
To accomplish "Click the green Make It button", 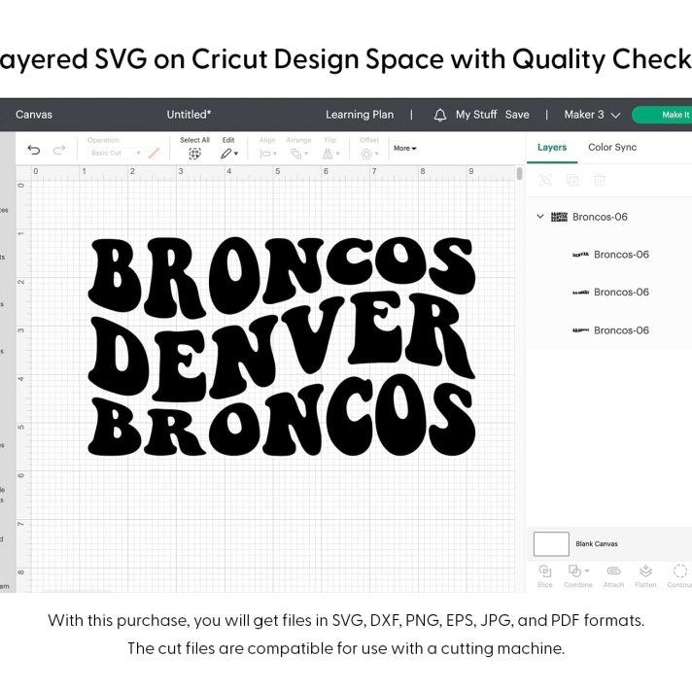I will 662,115.
